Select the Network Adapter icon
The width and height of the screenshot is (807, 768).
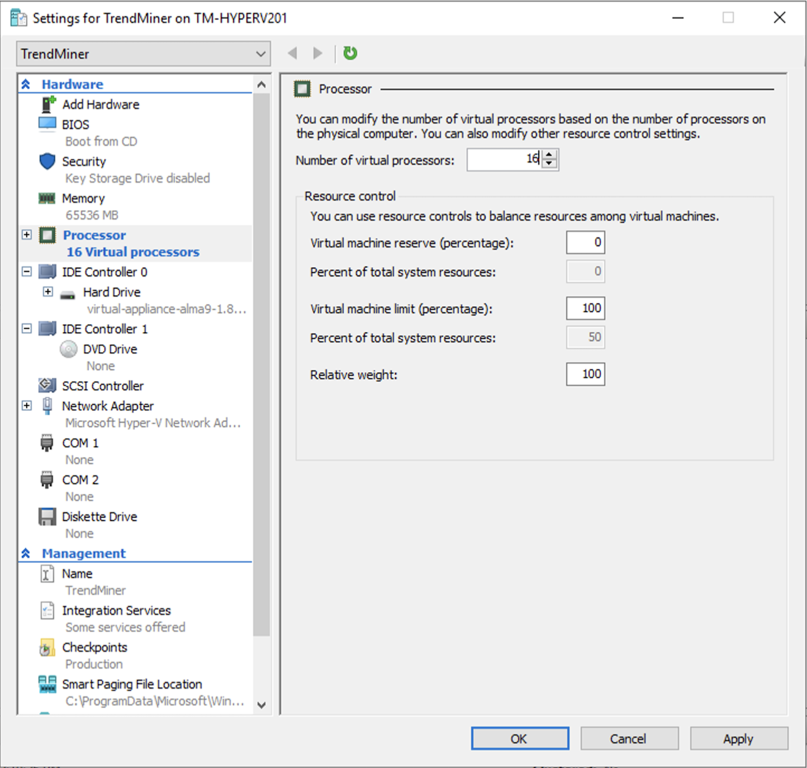coord(47,405)
